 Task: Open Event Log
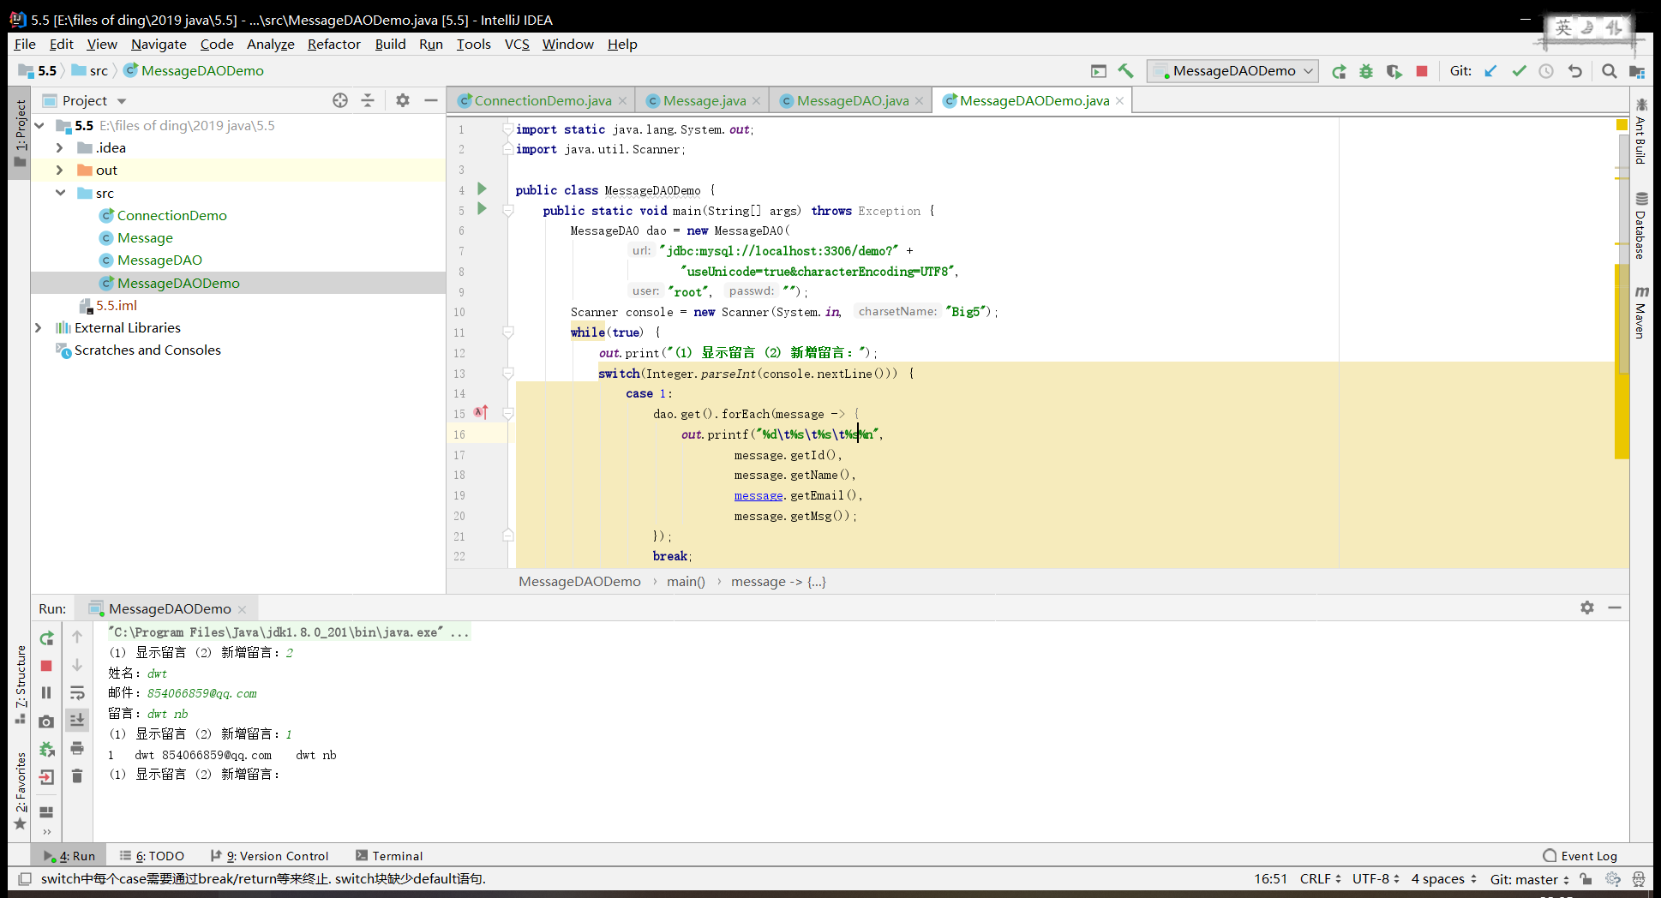click(x=1580, y=856)
